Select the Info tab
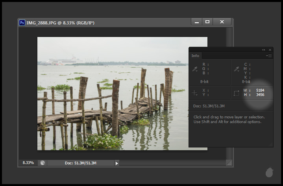This screenshot has width=283, height=186. click(195, 56)
